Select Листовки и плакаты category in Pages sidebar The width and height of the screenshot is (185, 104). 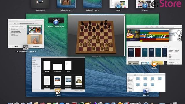tap(36, 66)
